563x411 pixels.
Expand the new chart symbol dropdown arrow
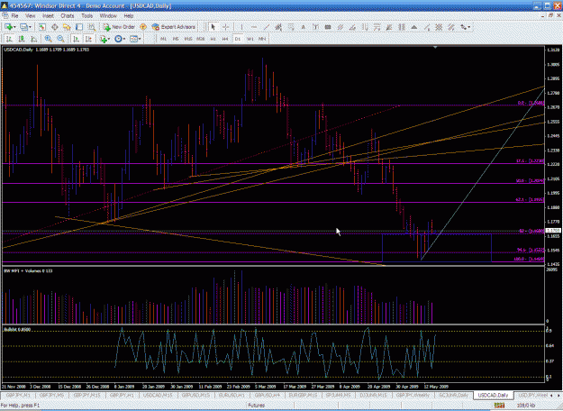[x=15, y=27]
